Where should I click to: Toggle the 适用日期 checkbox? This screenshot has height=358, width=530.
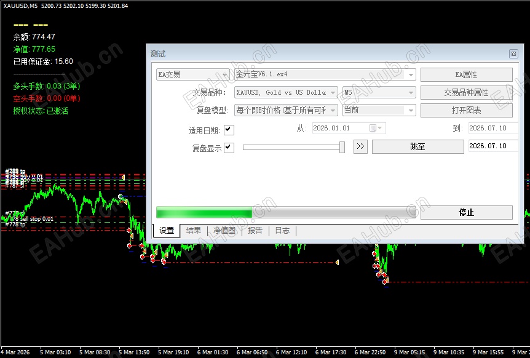pos(229,130)
